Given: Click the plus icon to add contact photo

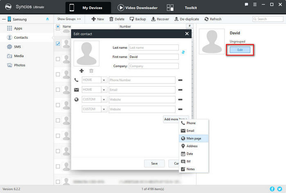Looking at the screenshot, I should point(81,71).
